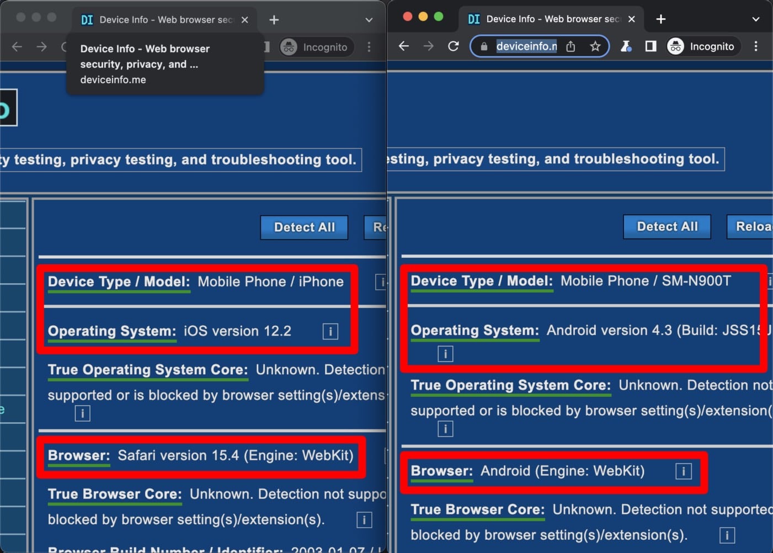773x553 pixels.
Task: Click the Chrome experiments flask icon
Action: pos(626,46)
